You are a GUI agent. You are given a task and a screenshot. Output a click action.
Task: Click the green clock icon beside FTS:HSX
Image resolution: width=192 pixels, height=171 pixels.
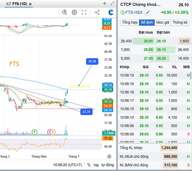click(122, 13)
